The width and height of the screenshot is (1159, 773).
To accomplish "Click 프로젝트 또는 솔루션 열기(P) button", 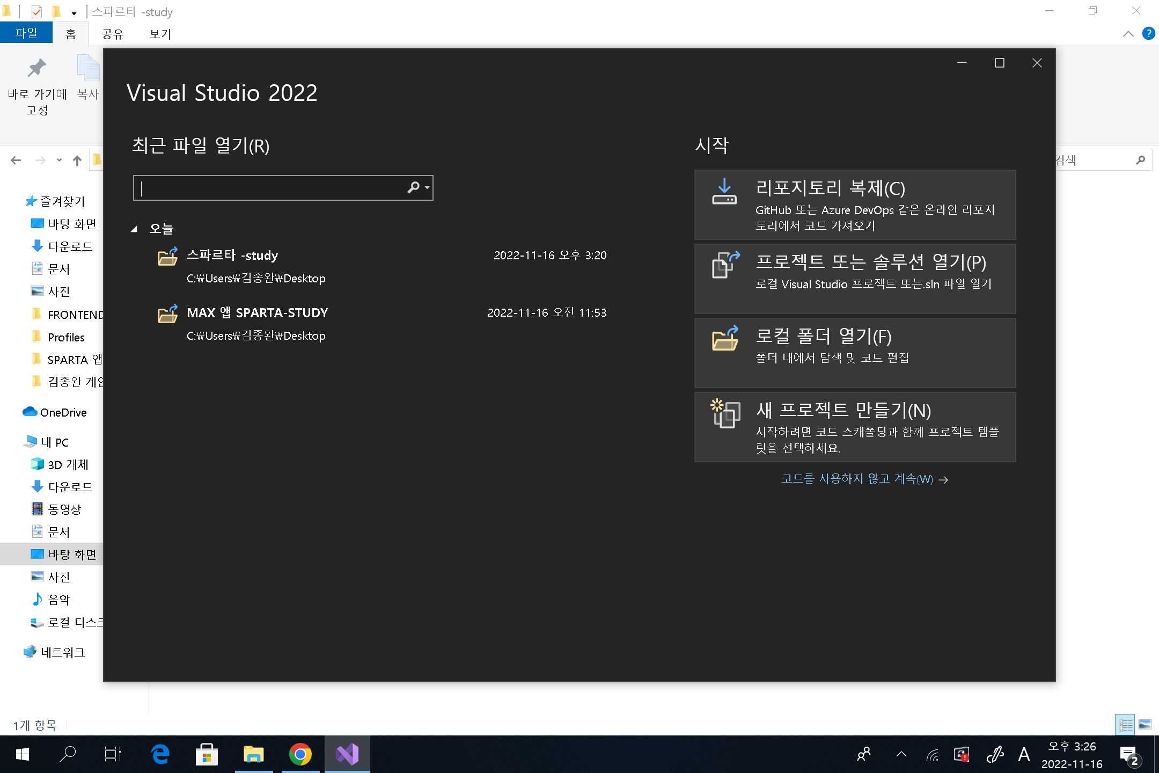I will pos(855,279).
